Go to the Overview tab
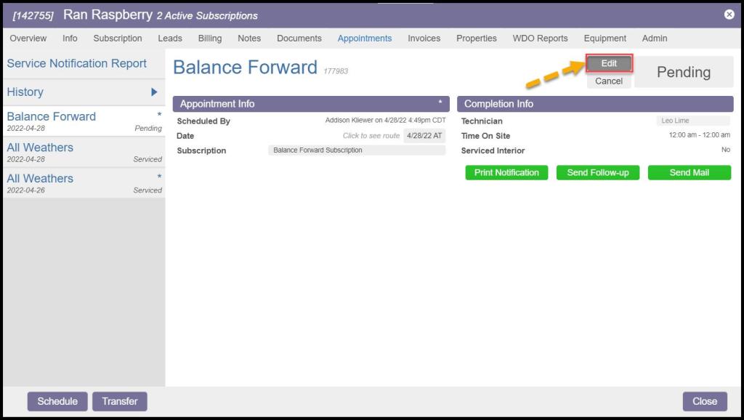This screenshot has width=744, height=420. click(x=28, y=39)
